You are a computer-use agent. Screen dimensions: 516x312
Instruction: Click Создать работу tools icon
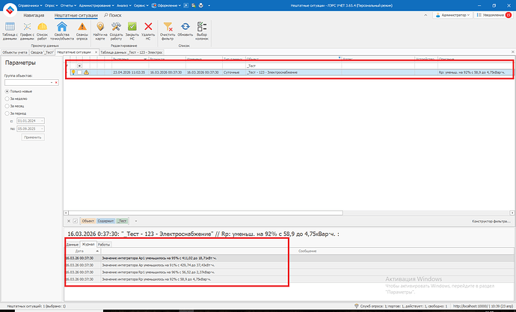[116, 30]
